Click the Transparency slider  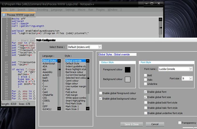(190, 128)
